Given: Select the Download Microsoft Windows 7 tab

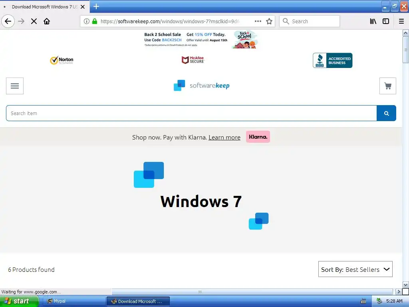Looking at the screenshot, I should [x=44, y=7].
